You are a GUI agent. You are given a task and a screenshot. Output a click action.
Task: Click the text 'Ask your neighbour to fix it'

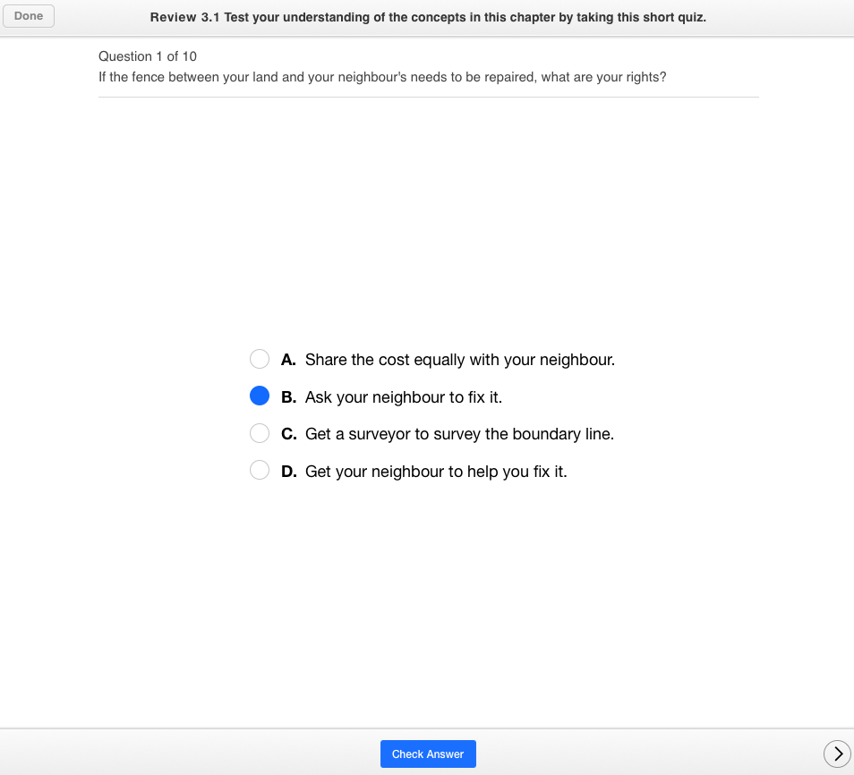coord(403,396)
